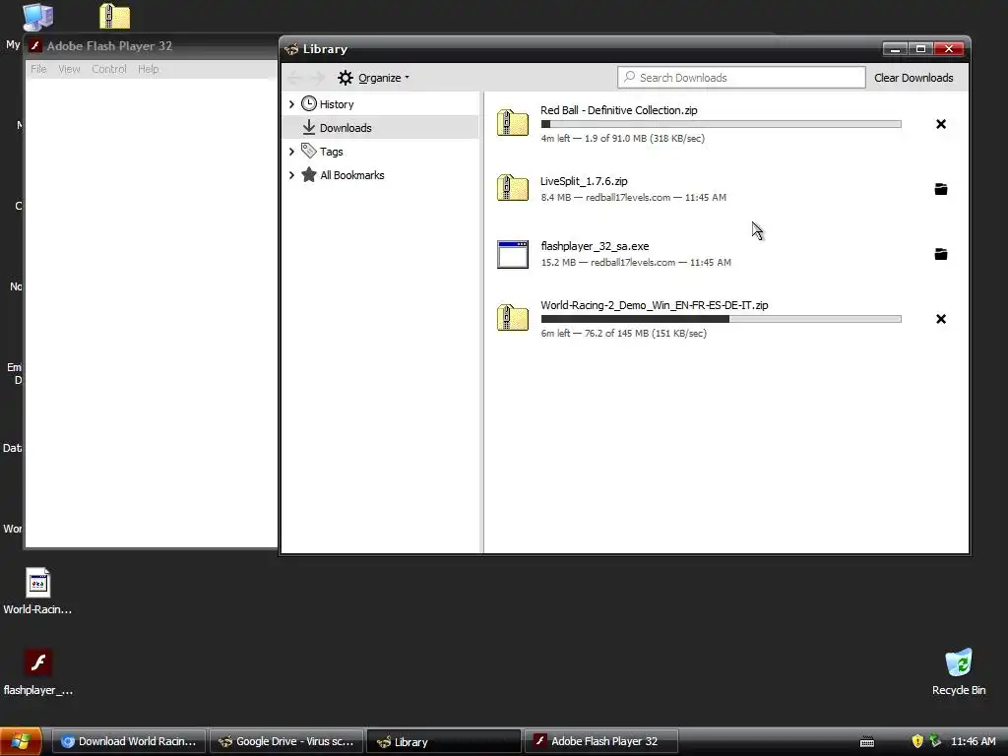
Task: Expand the History tree node
Action: [x=291, y=104]
